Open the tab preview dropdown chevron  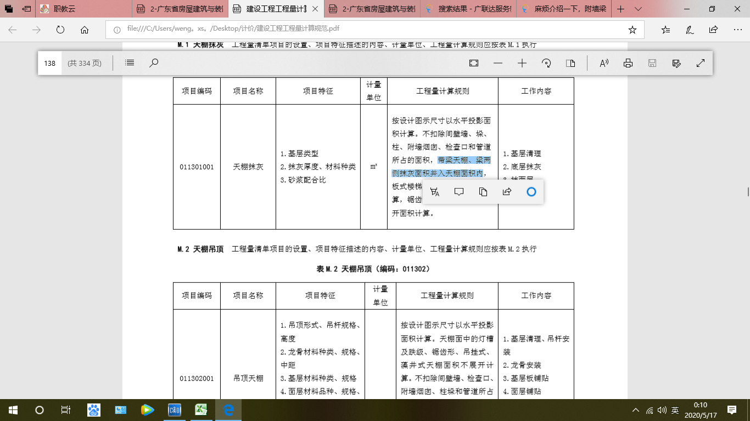pos(638,9)
